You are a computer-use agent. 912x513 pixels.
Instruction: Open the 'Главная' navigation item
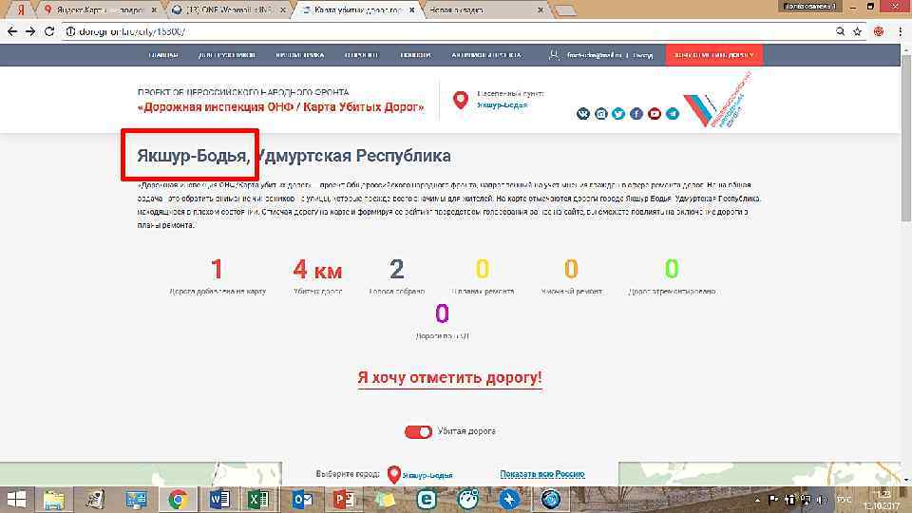pyautogui.click(x=163, y=55)
